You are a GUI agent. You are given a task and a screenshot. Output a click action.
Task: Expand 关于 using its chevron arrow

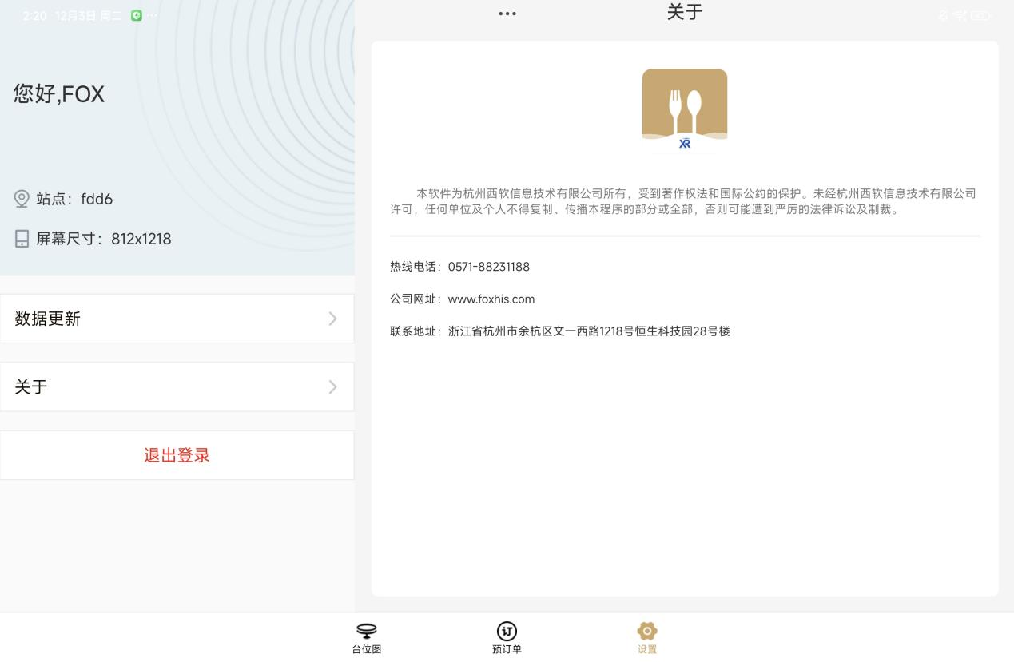click(x=333, y=387)
